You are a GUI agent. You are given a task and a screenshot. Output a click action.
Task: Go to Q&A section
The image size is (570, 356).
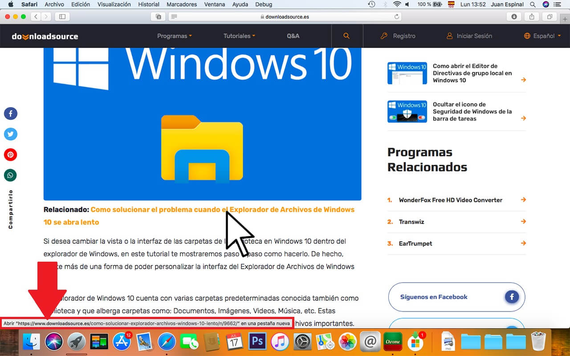(293, 36)
